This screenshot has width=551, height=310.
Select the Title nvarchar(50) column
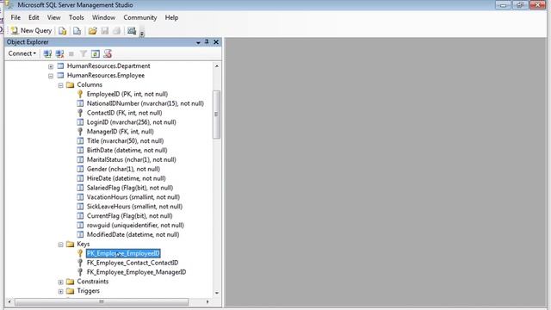(125, 141)
